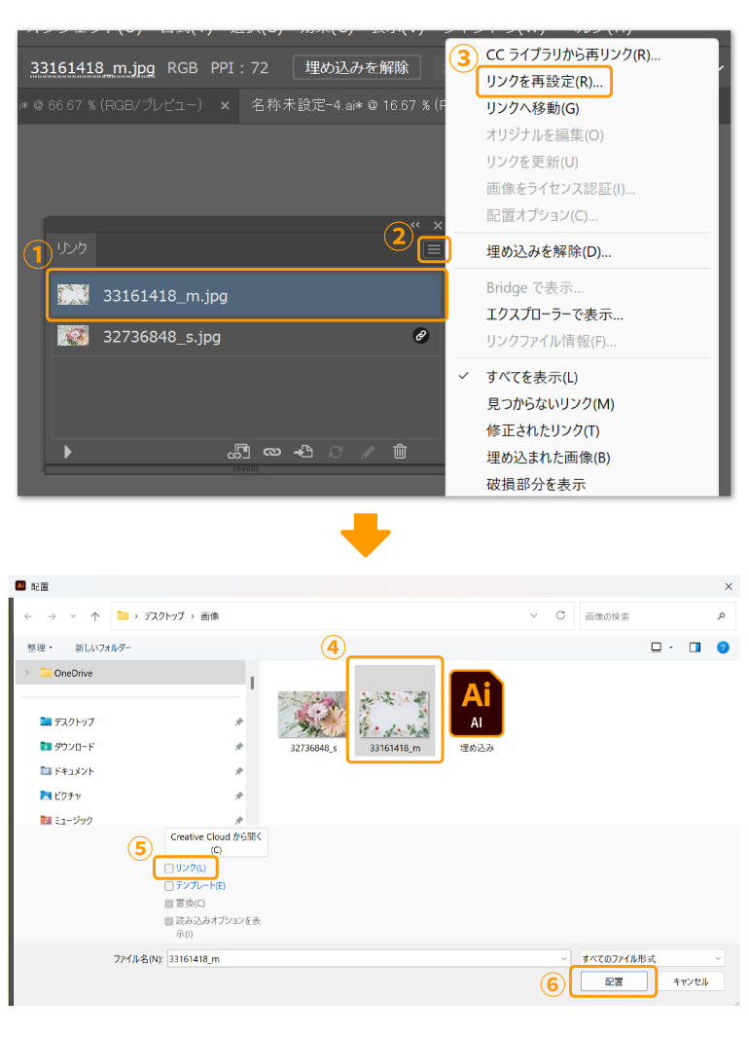Toggle the リンク(L) checkbox
This screenshot has width=749, height=1037.
click(x=169, y=869)
